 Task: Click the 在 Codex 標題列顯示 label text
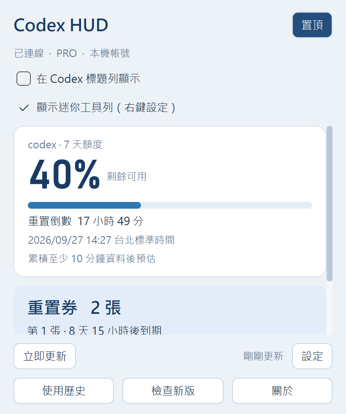[88, 79]
